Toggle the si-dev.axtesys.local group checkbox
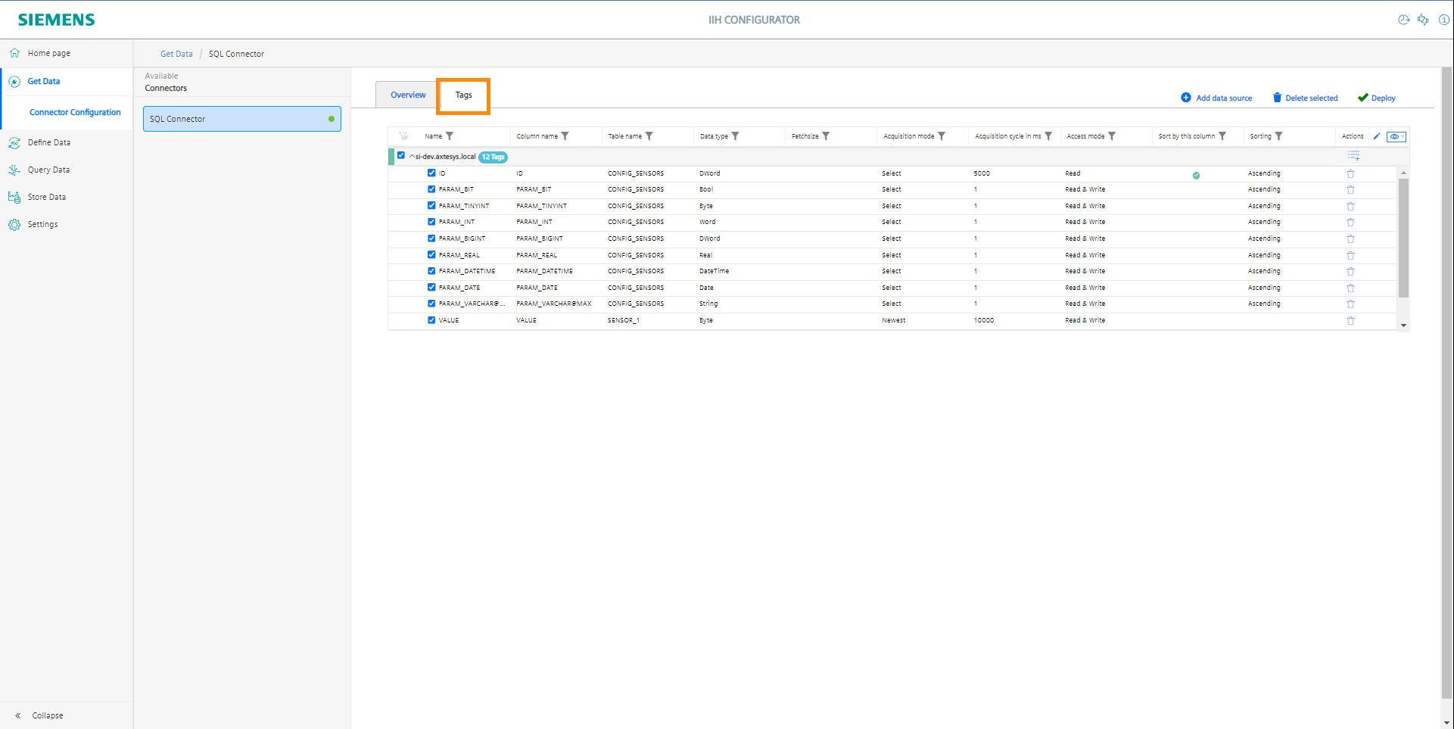The width and height of the screenshot is (1454, 729). click(401, 155)
